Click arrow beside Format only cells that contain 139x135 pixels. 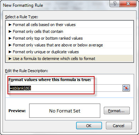[x=10, y=31]
